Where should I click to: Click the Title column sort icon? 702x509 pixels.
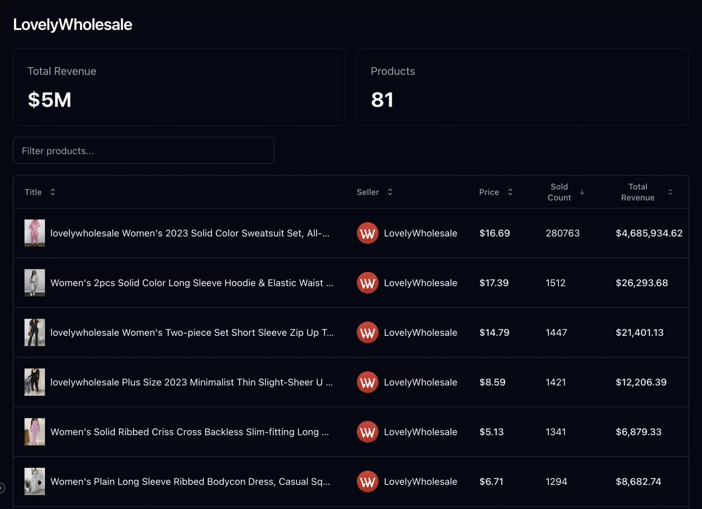(53, 192)
